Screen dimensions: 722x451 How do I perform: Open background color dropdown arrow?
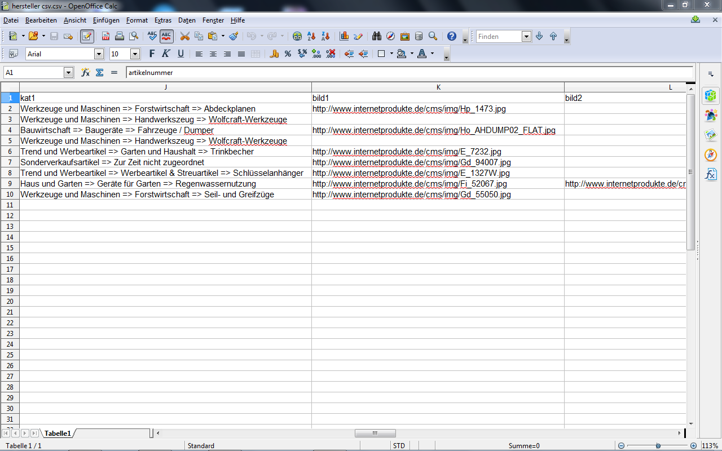click(412, 54)
